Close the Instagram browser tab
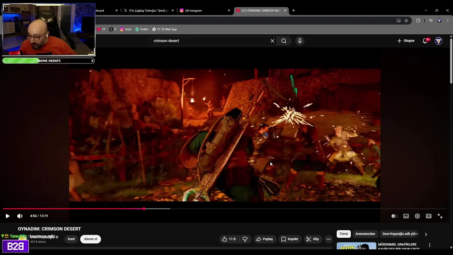 point(229,11)
